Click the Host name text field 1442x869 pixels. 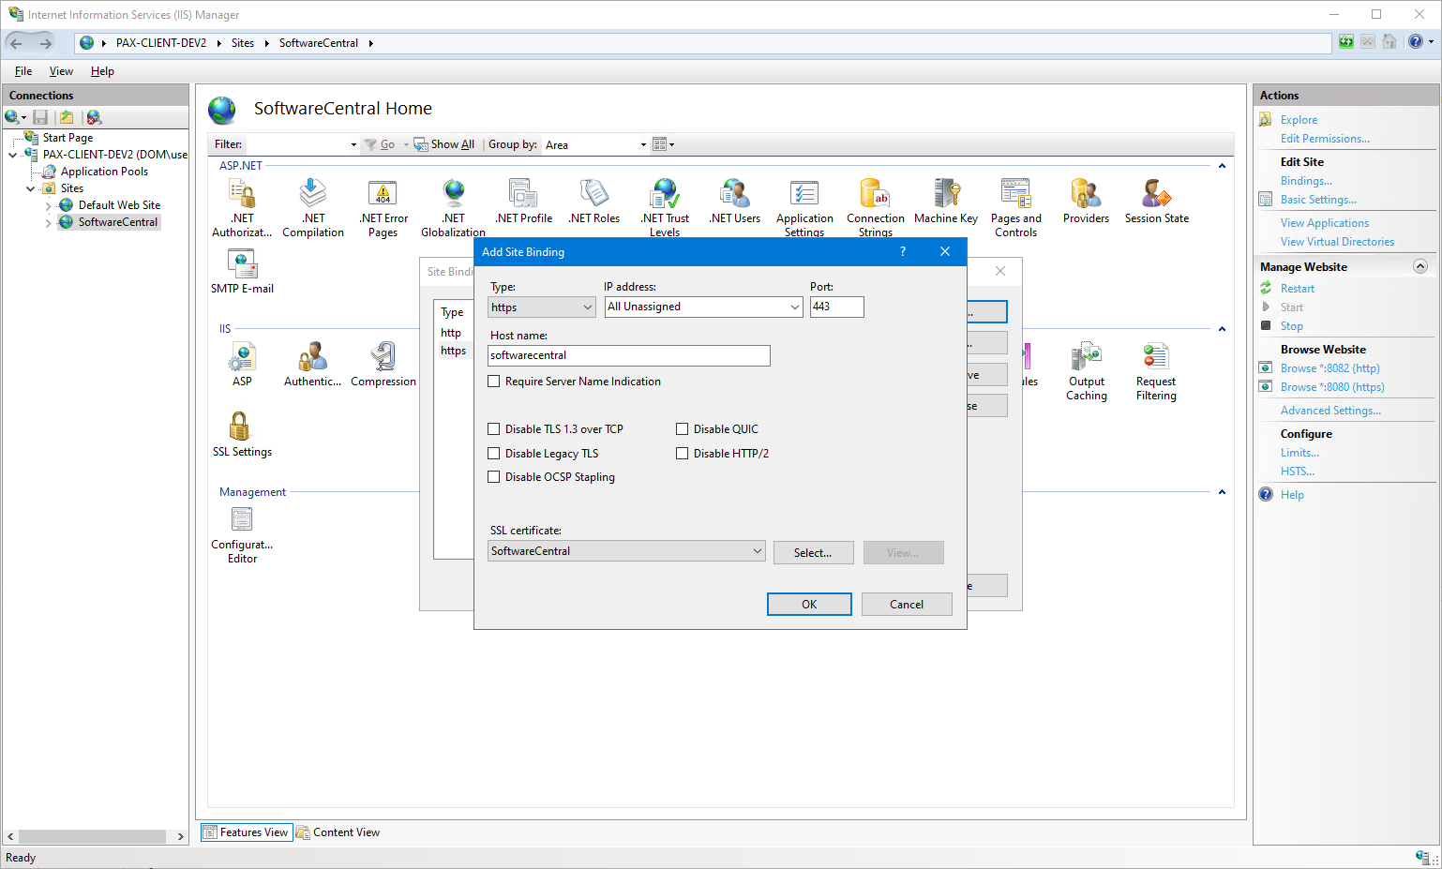pyautogui.click(x=628, y=355)
